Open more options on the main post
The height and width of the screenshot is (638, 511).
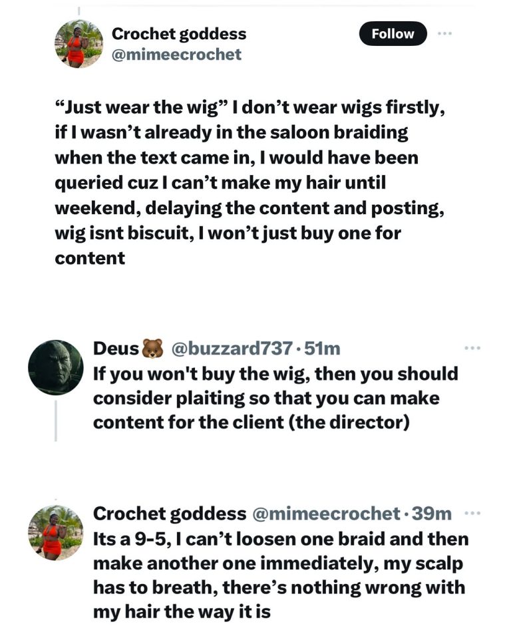(444, 34)
